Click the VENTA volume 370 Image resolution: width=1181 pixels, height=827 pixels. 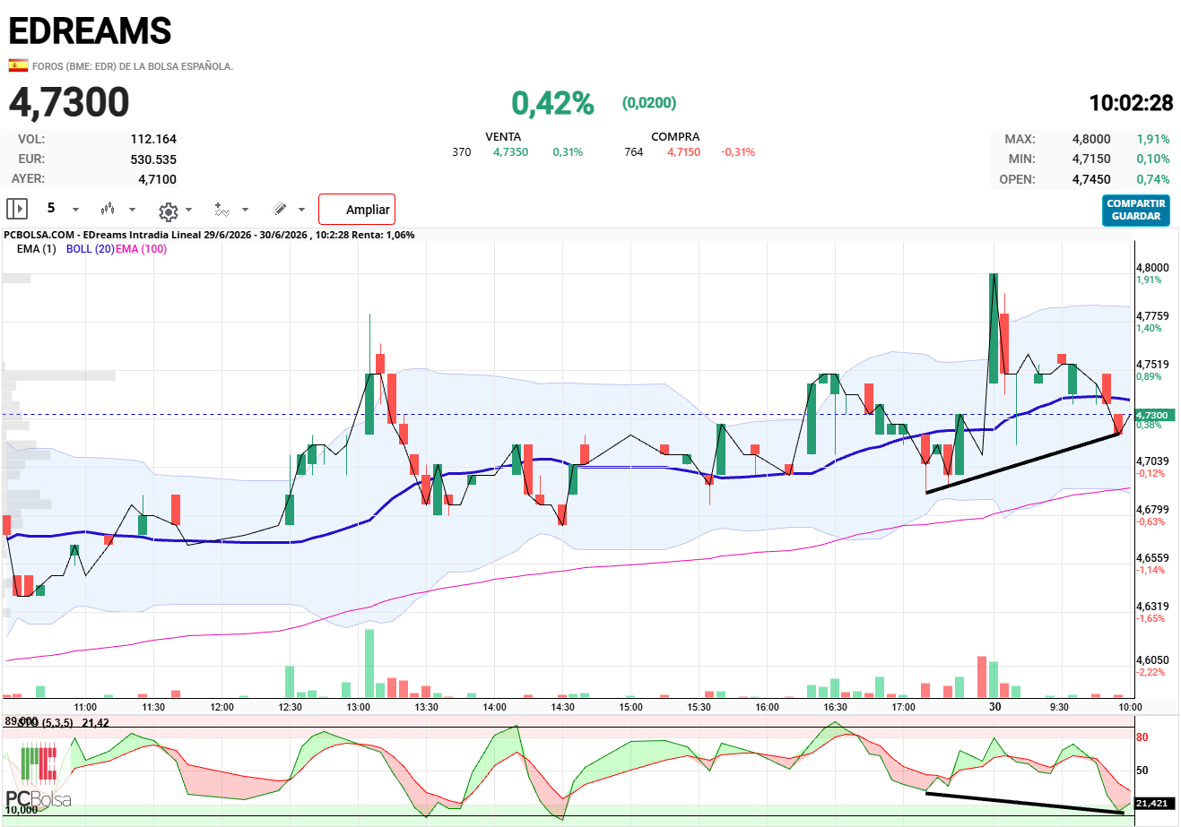(x=462, y=152)
